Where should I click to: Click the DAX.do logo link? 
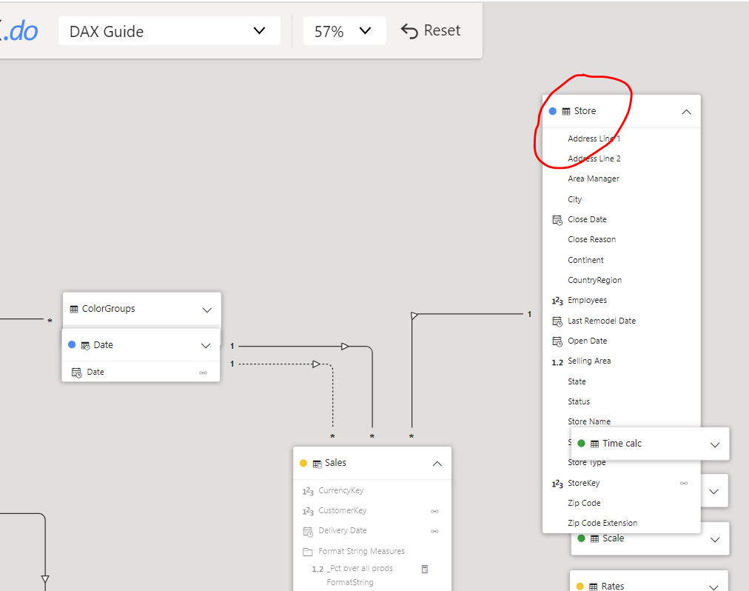[x=19, y=31]
